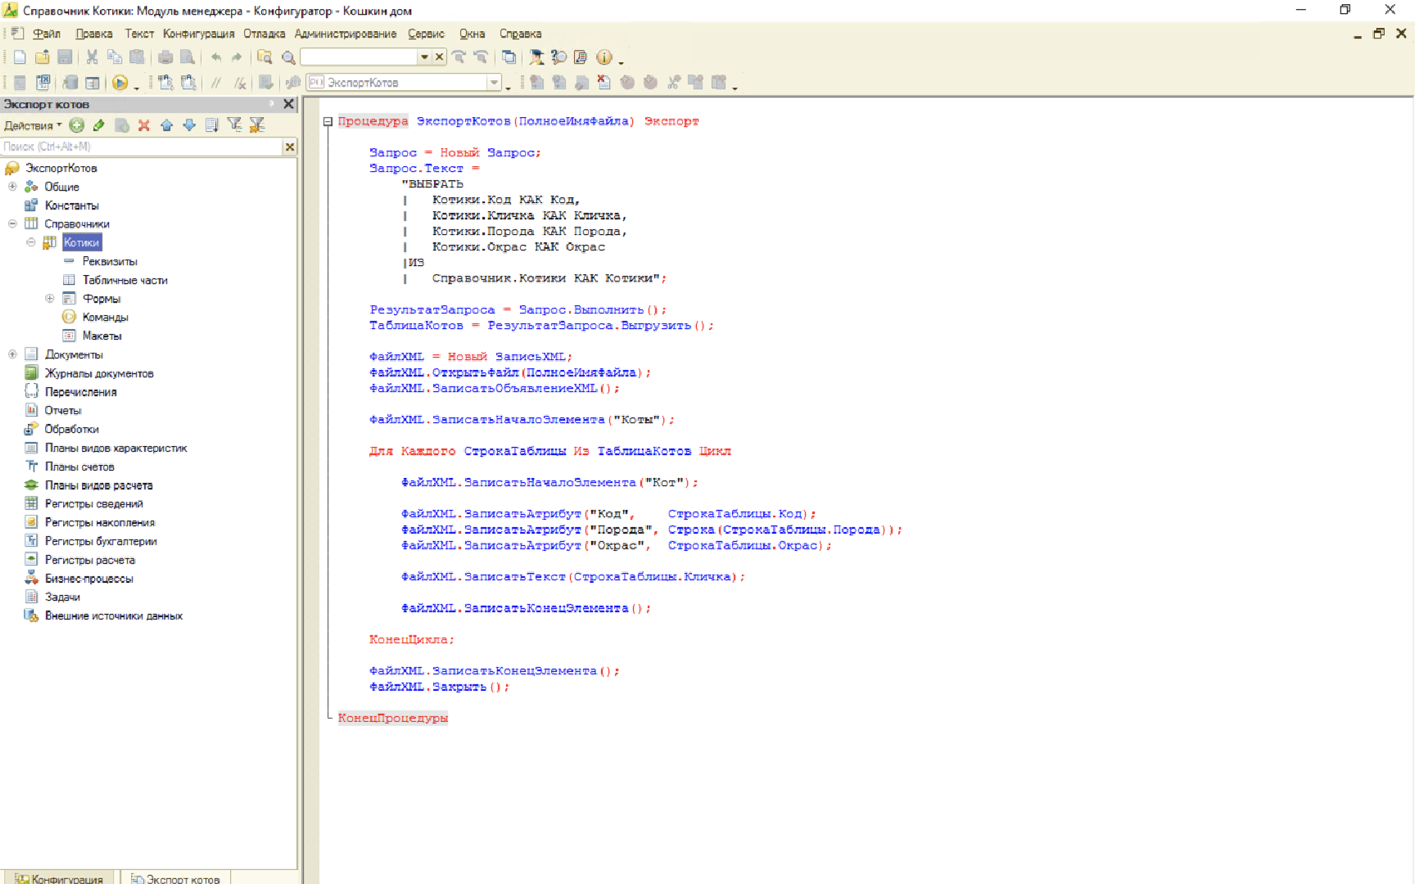Click the comment lines icon
This screenshot has height=884, width=1415.
click(216, 83)
